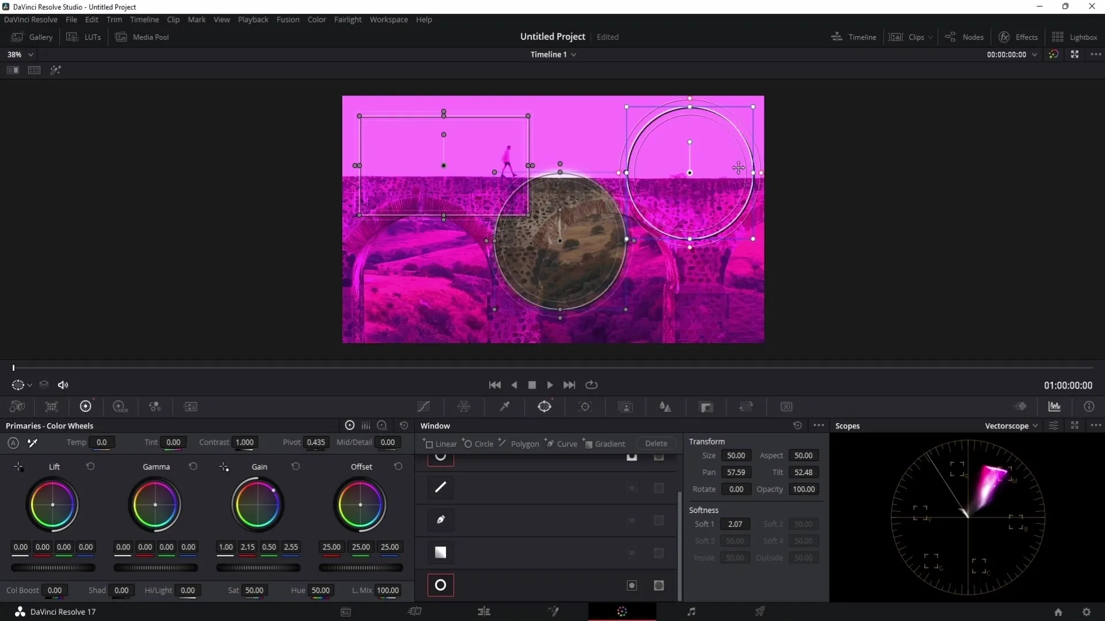Expand the Window panel options menu
Screen dimensions: 1105x621
tap(819, 425)
